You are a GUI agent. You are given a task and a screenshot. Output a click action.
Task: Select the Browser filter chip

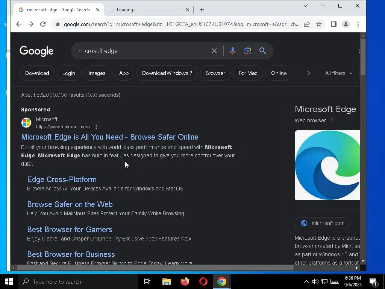point(215,73)
